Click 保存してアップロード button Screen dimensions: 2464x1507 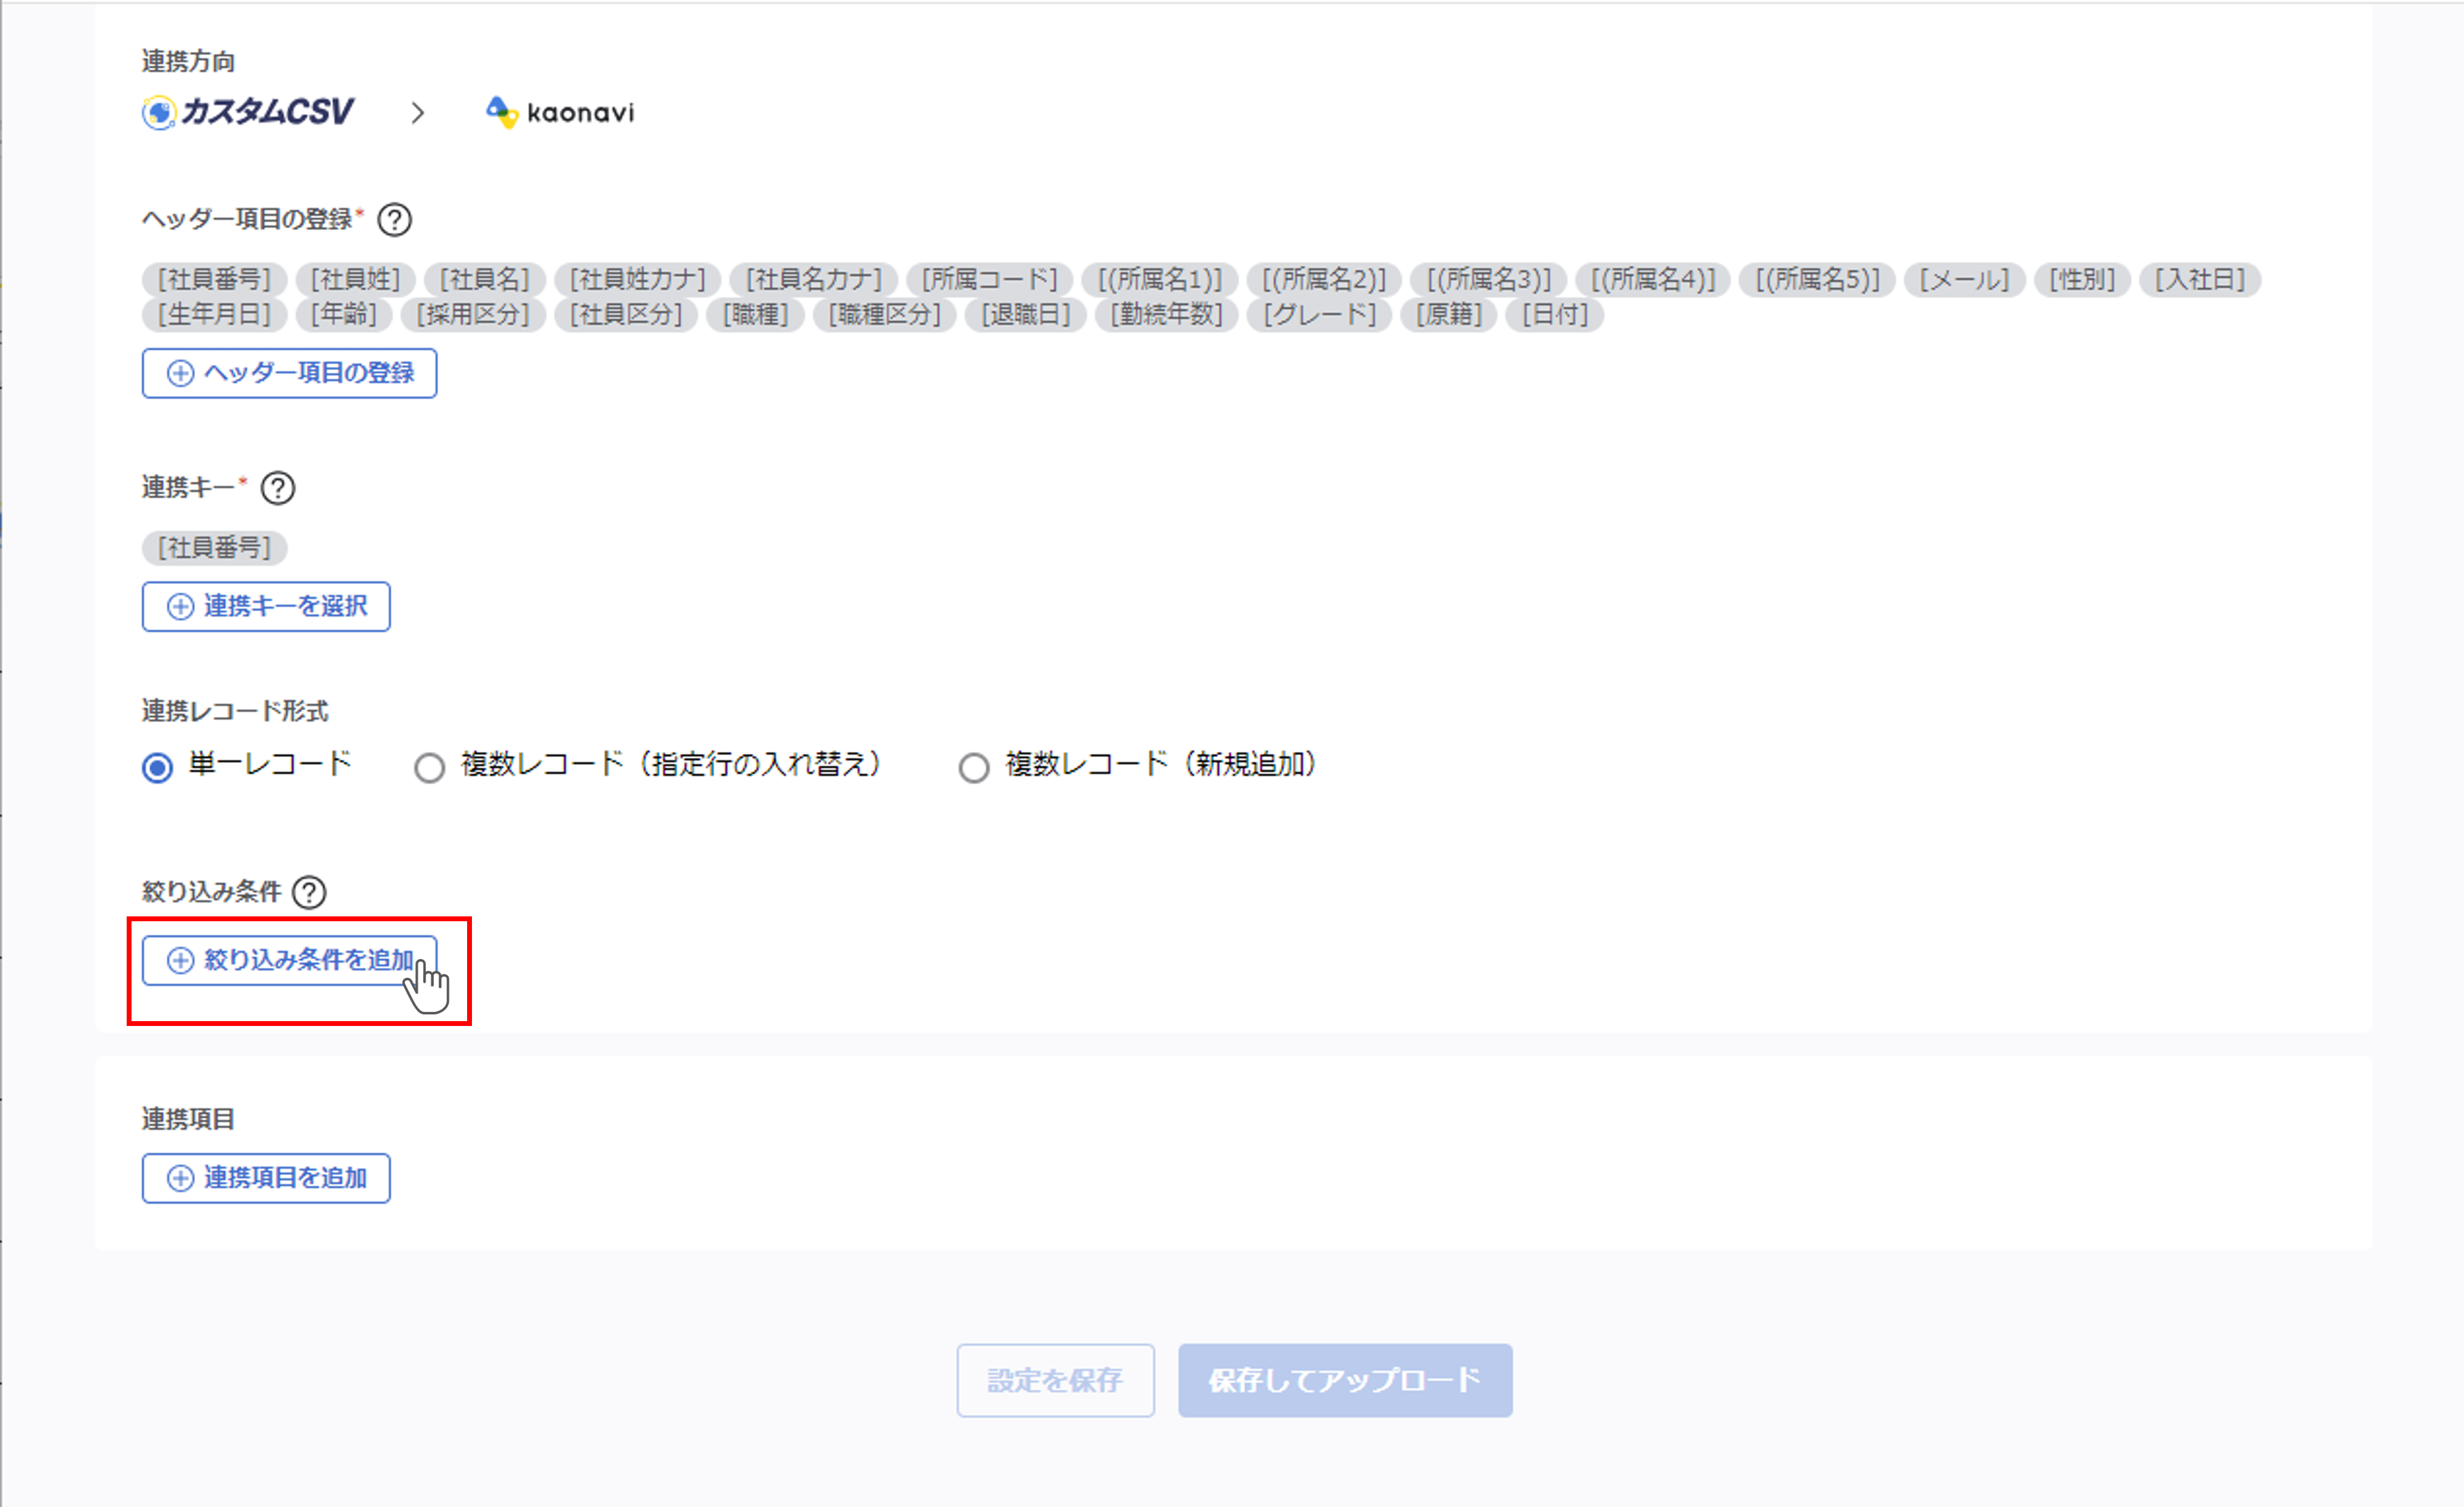[1344, 1380]
